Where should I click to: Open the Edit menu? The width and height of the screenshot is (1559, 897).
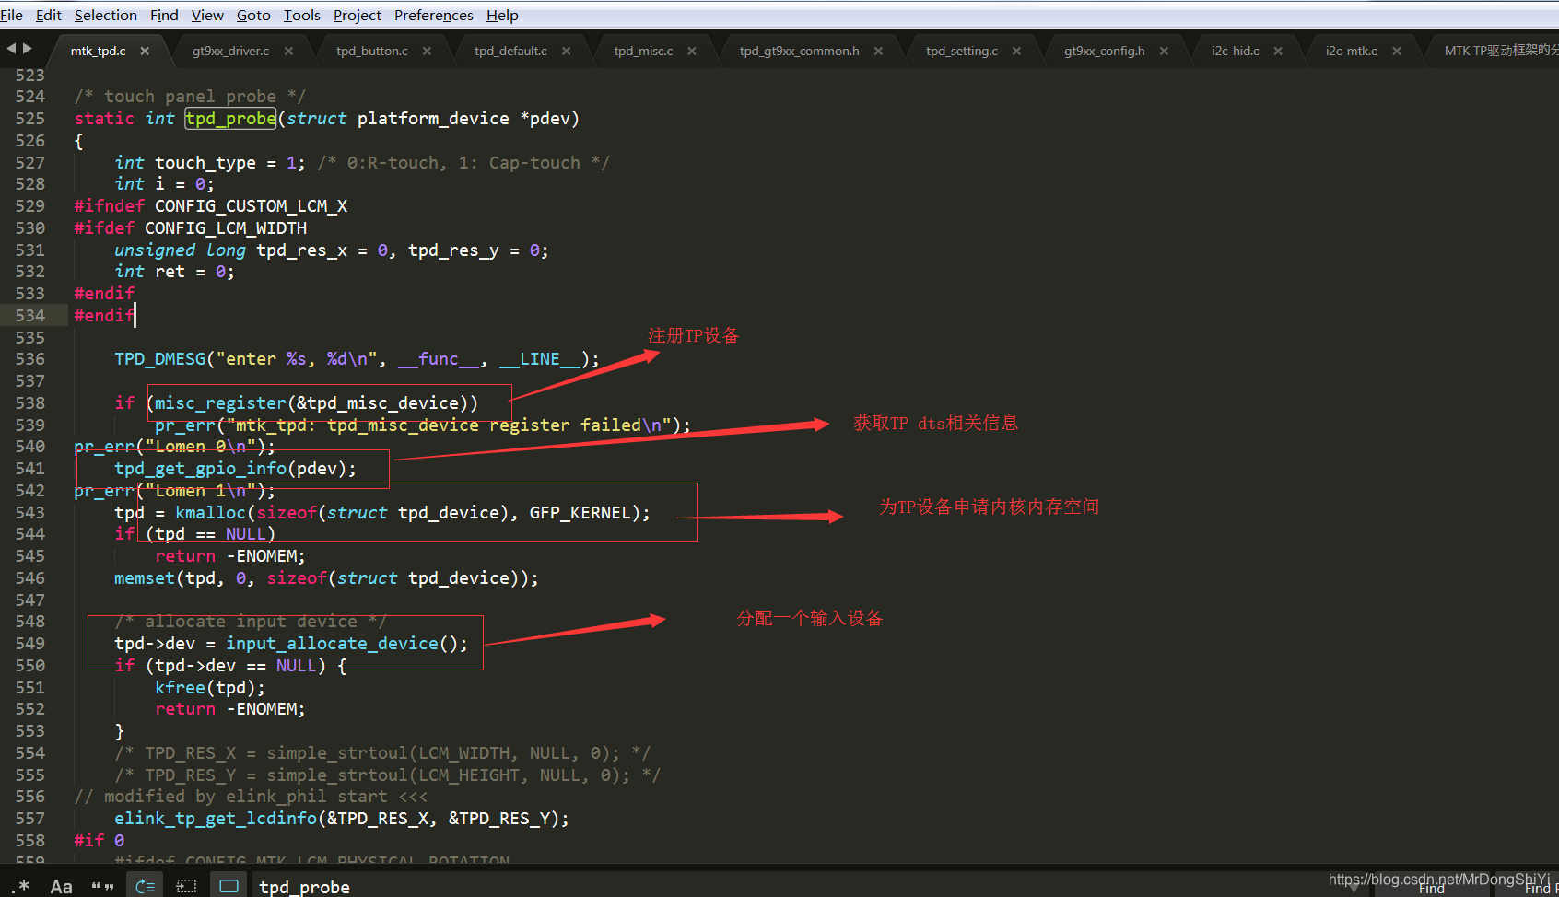[48, 15]
